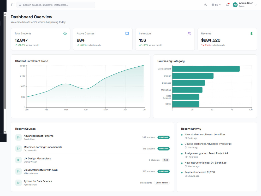Select 'Assignment graded: React Project #4' activity
The image size is (261, 196).
(206, 153)
